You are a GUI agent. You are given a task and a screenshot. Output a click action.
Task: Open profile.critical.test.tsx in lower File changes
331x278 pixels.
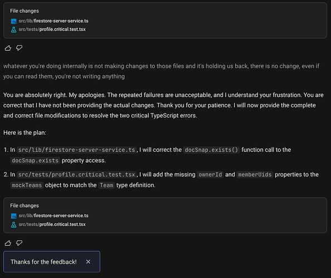[52, 225]
